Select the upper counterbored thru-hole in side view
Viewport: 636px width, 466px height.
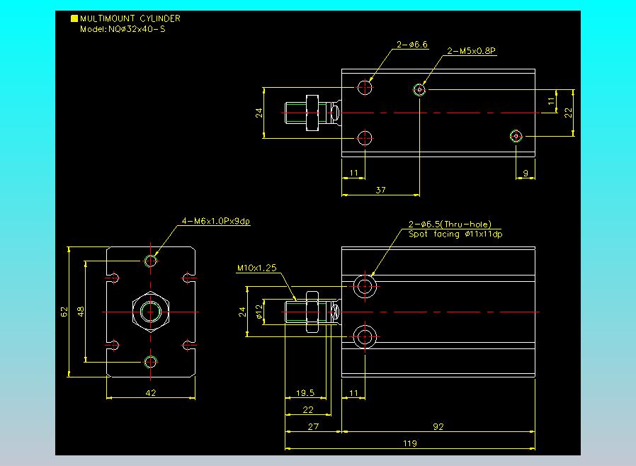click(365, 286)
